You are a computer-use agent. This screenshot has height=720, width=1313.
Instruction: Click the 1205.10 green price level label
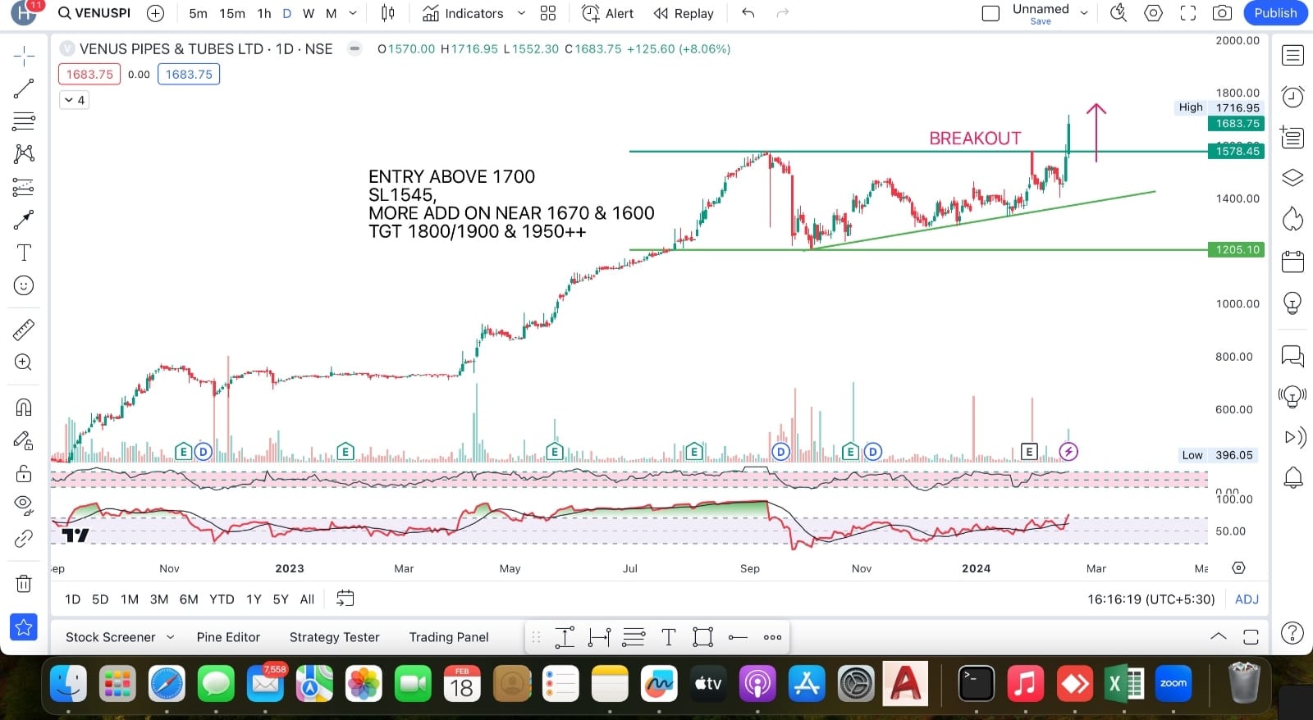click(x=1237, y=250)
